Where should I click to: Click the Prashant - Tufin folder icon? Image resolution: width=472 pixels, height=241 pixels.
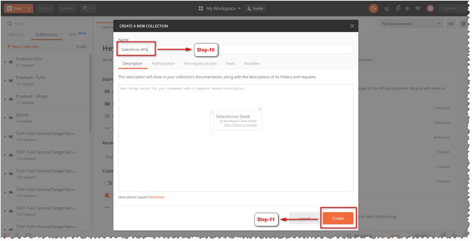[11, 81]
